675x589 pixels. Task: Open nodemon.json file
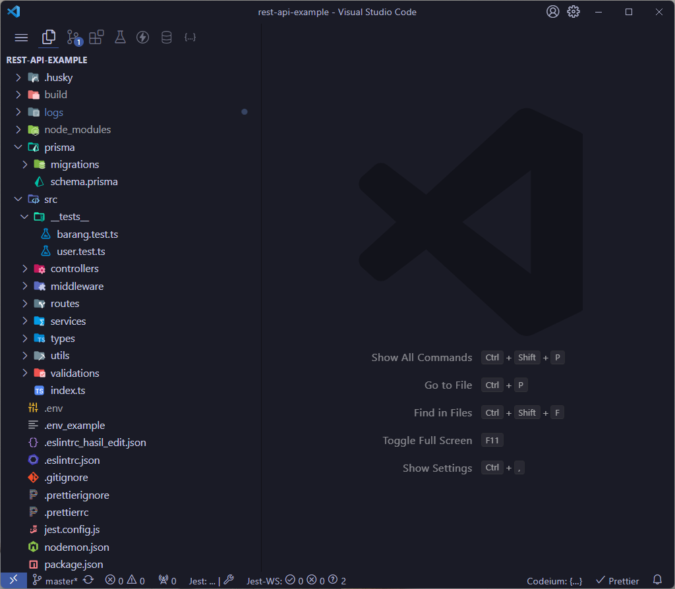point(131,547)
